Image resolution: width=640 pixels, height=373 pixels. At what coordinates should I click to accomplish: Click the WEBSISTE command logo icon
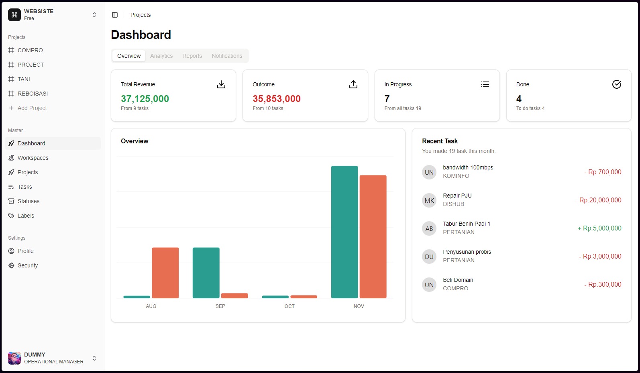[14, 15]
